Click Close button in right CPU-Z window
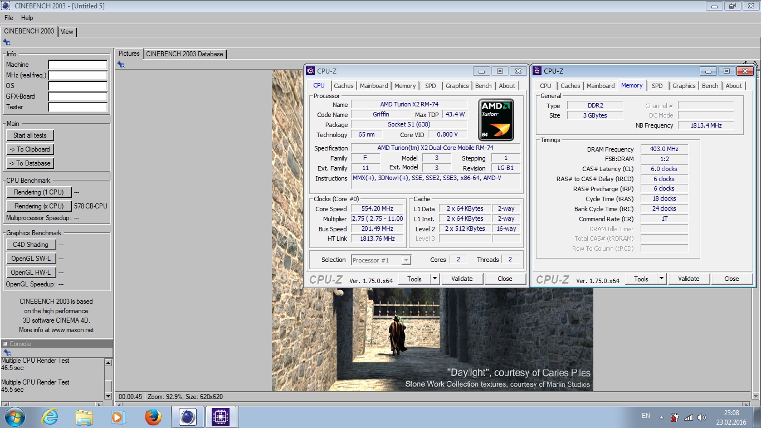Viewport: 761px width, 428px height. coord(731,279)
